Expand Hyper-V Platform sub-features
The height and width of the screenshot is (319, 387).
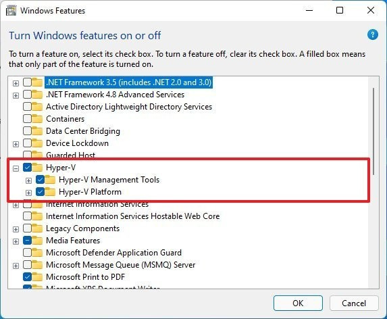coord(28,193)
